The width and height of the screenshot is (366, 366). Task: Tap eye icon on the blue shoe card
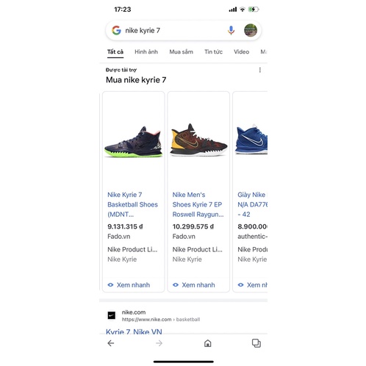pos(241,285)
